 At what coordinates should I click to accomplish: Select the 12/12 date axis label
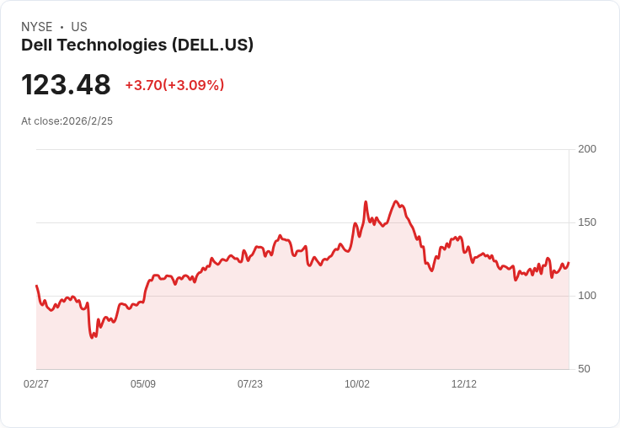pyautogui.click(x=464, y=383)
